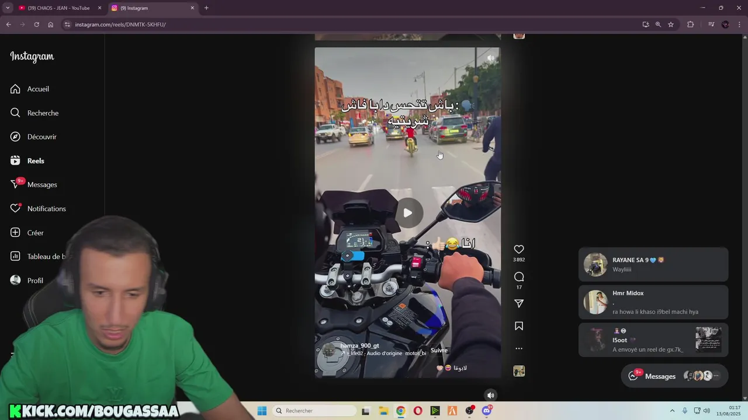
Task: Open site information icon in address bar
Action: point(67,24)
